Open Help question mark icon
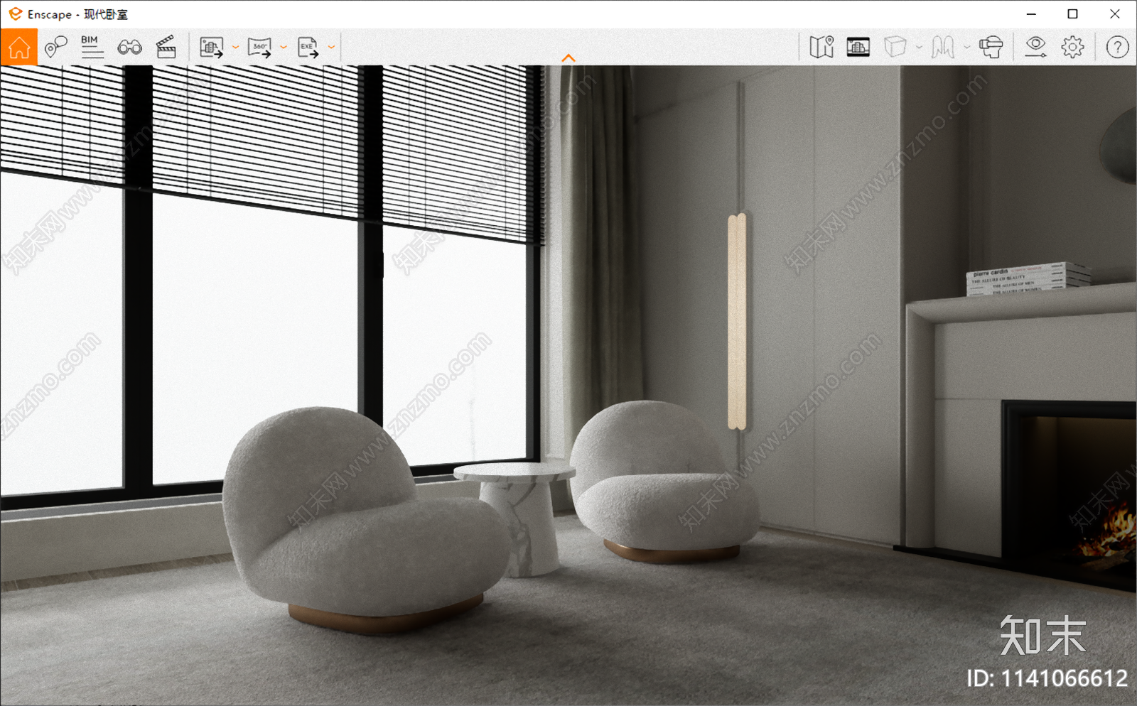 (1117, 48)
